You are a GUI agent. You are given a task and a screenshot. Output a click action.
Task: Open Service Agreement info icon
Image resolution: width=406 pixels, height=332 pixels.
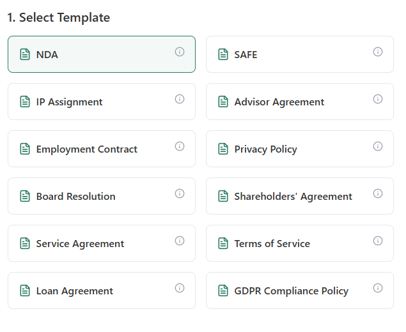(x=180, y=241)
